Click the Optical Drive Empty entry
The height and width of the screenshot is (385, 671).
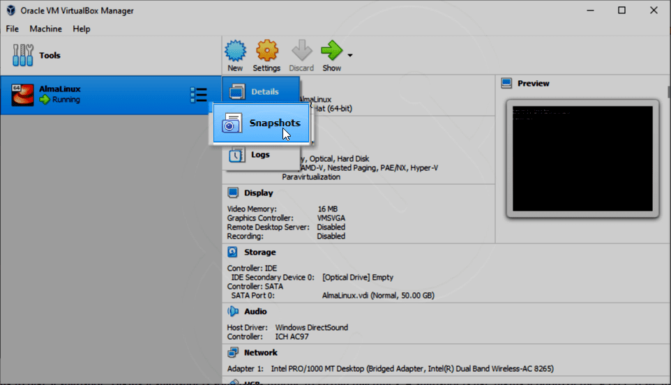pos(358,277)
